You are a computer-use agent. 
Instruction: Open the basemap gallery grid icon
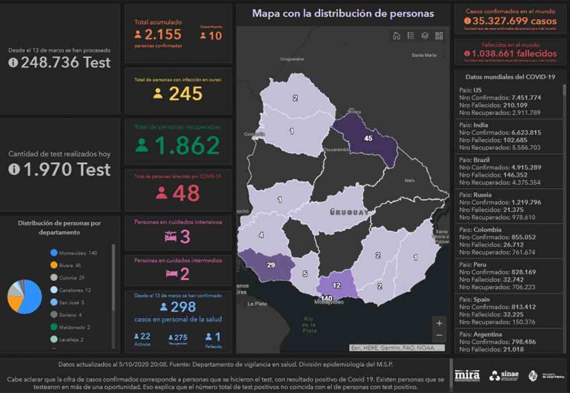pos(439,36)
